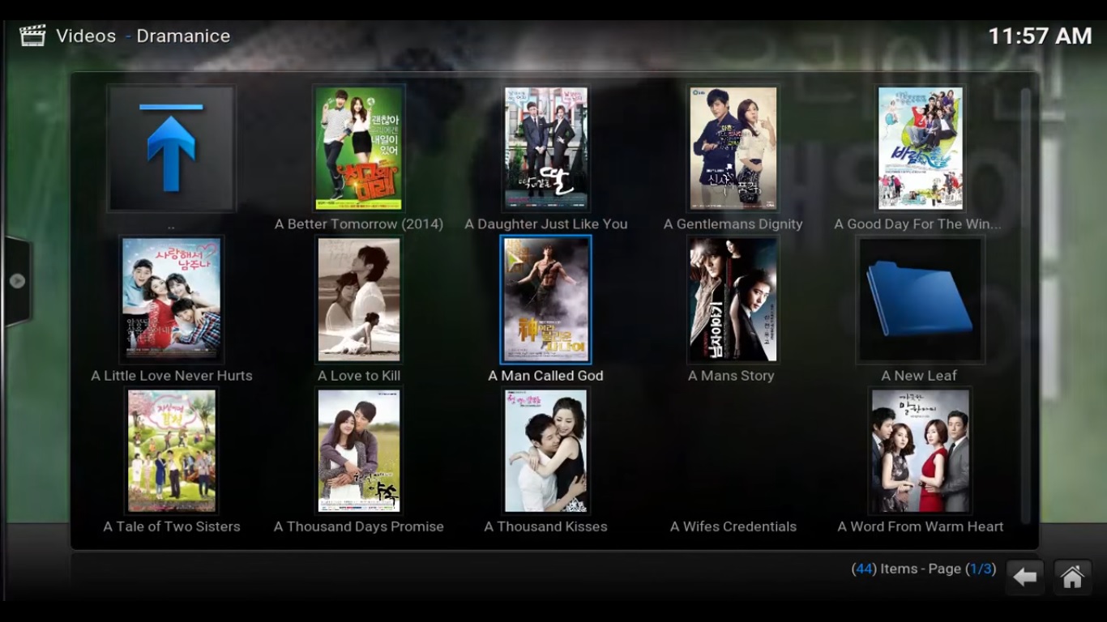Open A Tale of Two Sisters poster
Image resolution: width=1107 pixels, height=622 pixels.
pyautogui.click(x=171, y=451)
